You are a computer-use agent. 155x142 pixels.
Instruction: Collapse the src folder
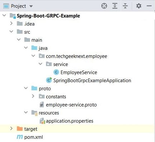coord(11,32)
